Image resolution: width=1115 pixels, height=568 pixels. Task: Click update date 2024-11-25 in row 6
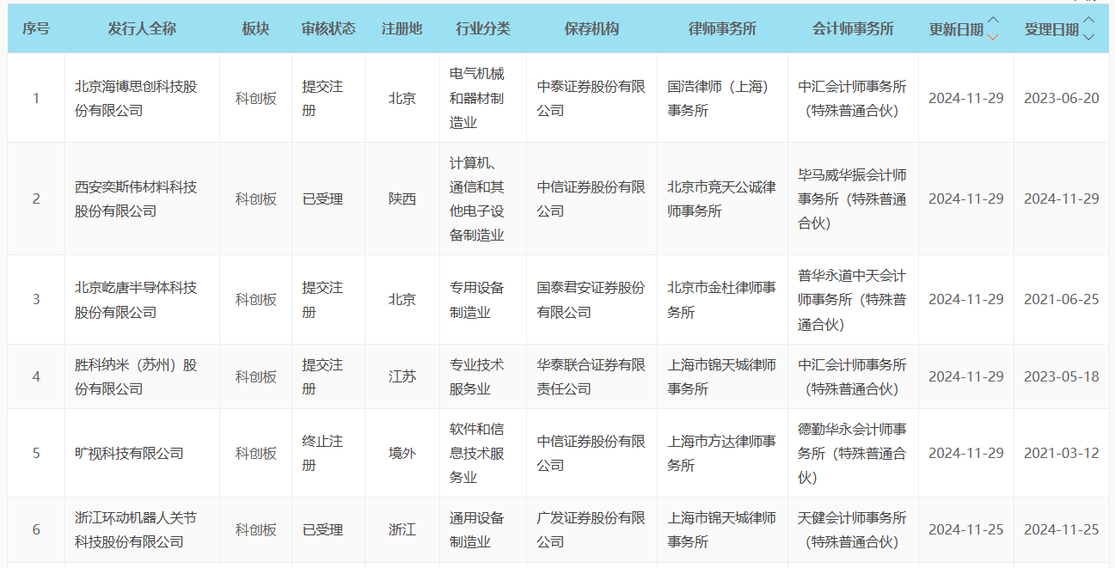click(x=965, y=529)
